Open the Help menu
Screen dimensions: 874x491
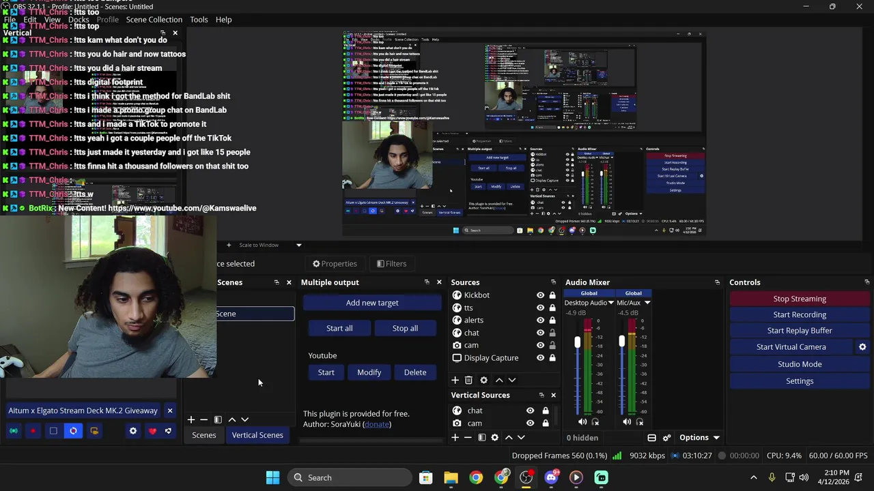click(223, 20)
